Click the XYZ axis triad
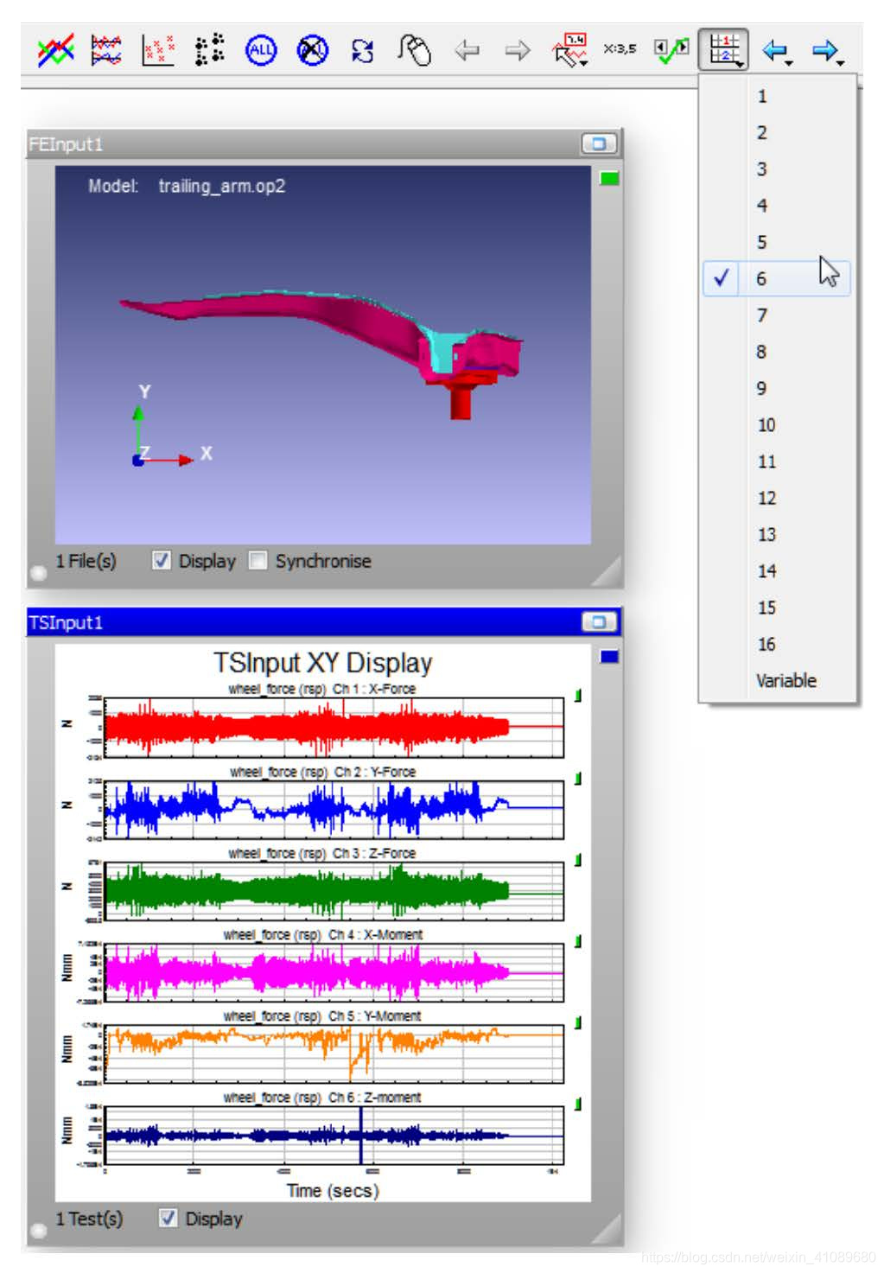The image size is (884, 1273). (171, 428)
